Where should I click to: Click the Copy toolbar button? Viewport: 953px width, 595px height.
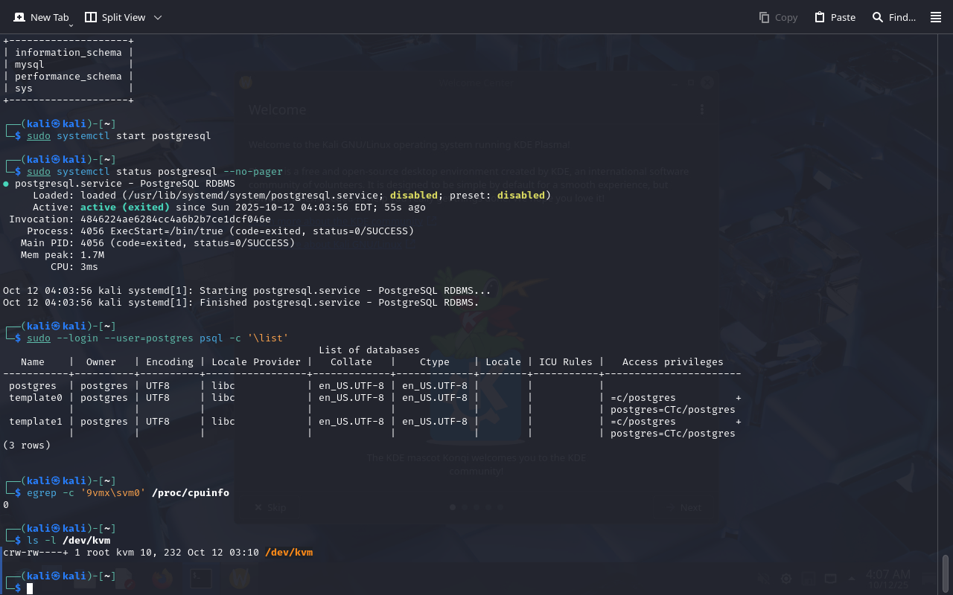click(x=778, y=17)
